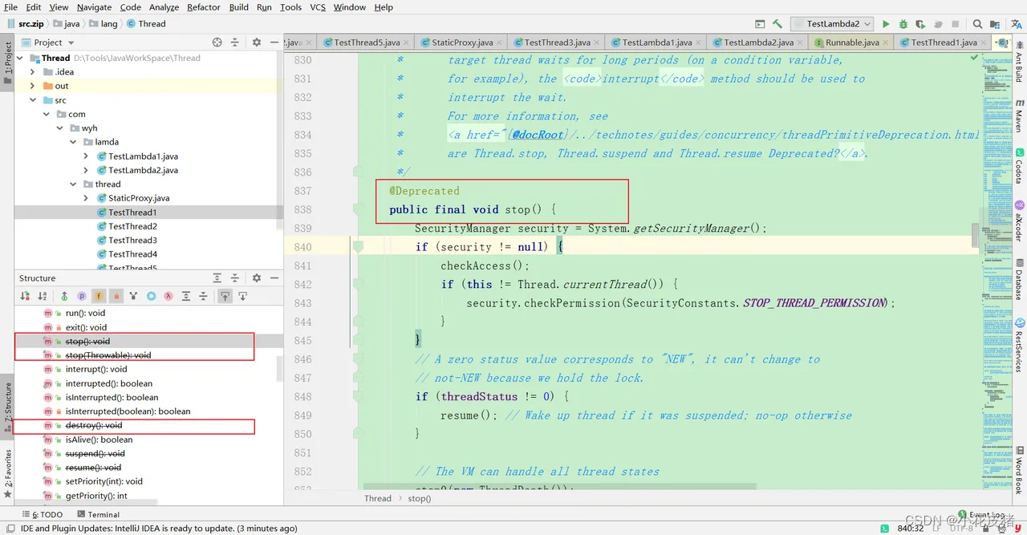Click the run anything console icon left of hammer
This screenshot has width=1027, height=535.
(759, 24)
